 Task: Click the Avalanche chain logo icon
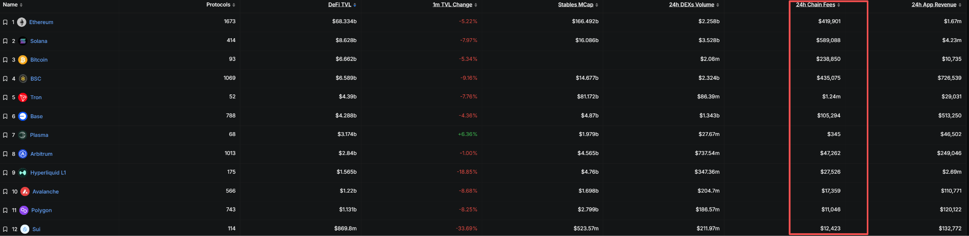(x=25, y=192)
